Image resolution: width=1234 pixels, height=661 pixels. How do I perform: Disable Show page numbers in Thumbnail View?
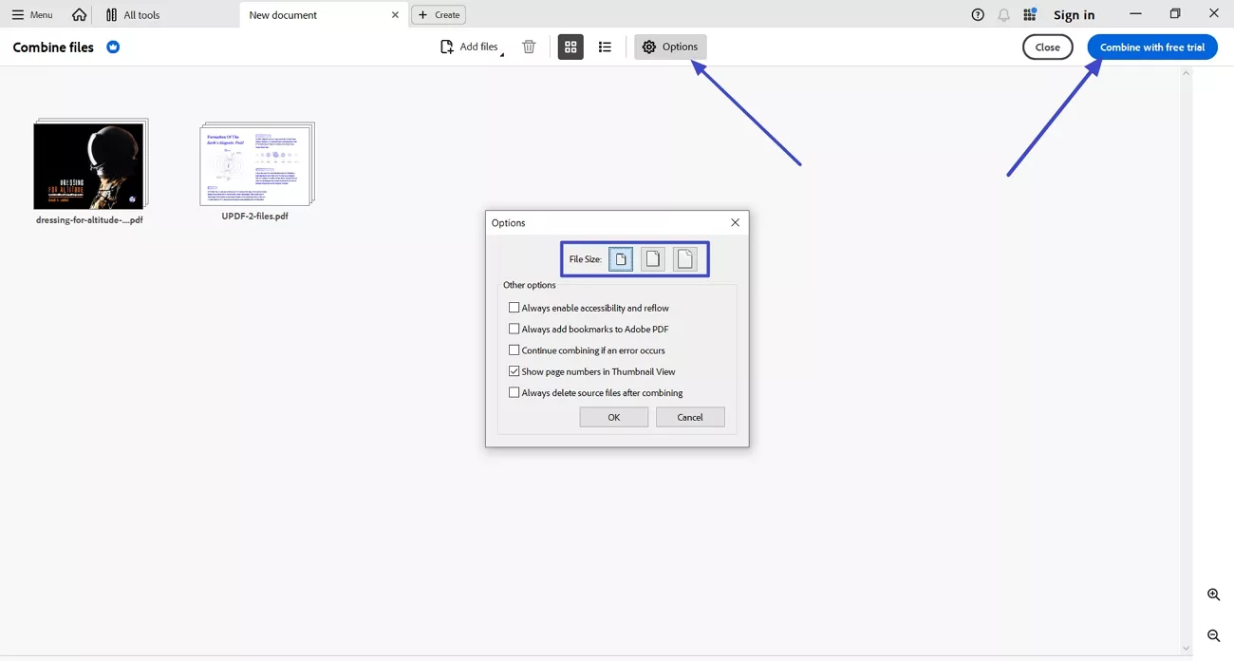(x=514, y=371)
